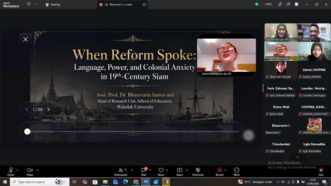Open the Chat panel icon
Screen dimensions: 331x186
tap(144, 170)
